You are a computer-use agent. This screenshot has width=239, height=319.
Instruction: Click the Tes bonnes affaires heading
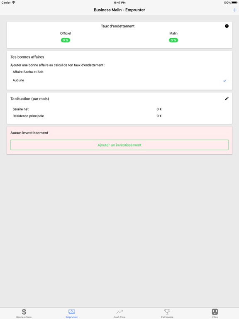(27, 57)
